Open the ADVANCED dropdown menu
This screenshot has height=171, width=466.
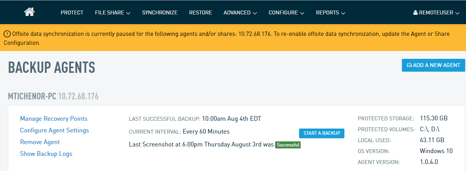pos(240,12)
